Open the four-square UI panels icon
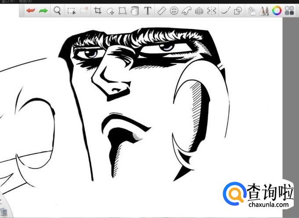The width and height of the screenshot is (299, 218). click(x=289, y=10)
